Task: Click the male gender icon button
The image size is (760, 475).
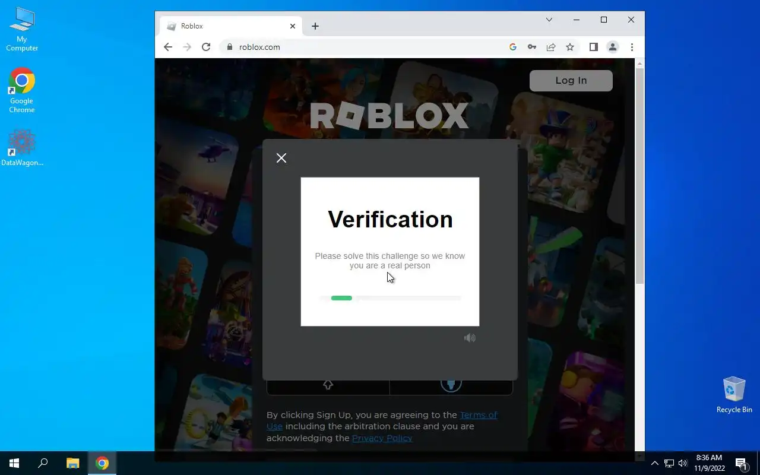Action: (451, 385)
